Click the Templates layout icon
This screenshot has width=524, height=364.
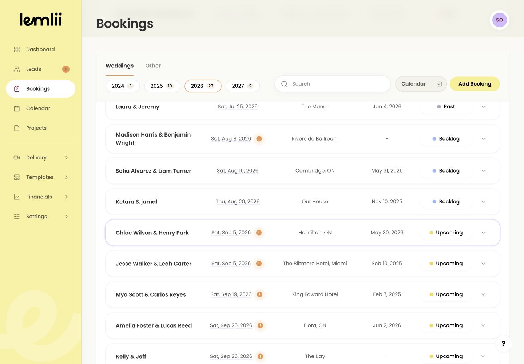click(x=17, y=177)
